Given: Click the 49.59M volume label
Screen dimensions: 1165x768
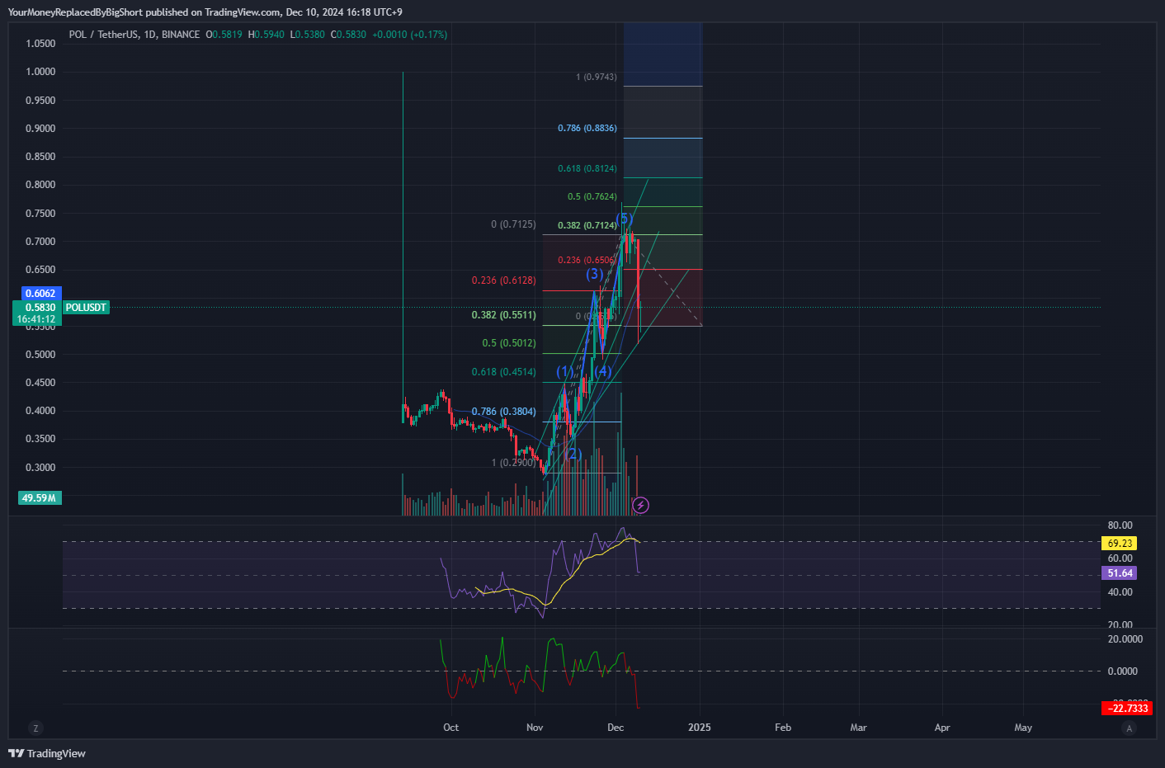Looking at the screenshot, I should coord(39,498).
